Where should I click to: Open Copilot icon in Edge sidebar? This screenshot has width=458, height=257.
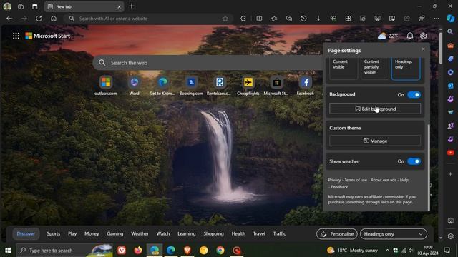coord(450,19)
